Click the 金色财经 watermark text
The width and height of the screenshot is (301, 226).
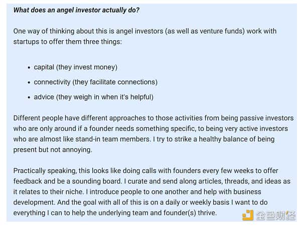pyautogui.click(x=275, y=216)
